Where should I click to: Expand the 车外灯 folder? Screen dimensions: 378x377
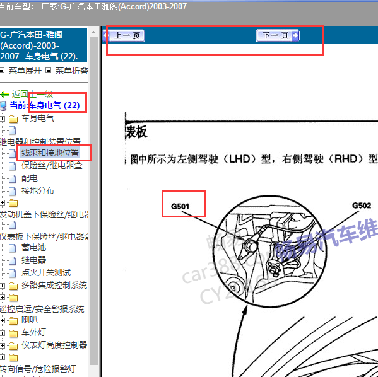tap(3, 333)
